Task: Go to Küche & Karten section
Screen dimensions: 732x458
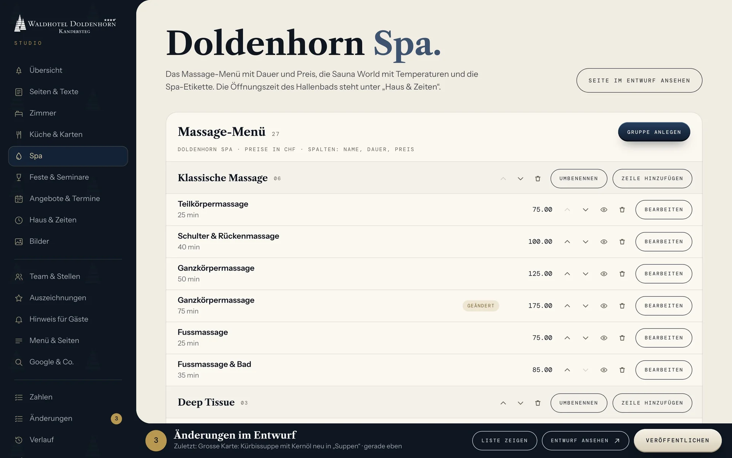Action: tap(68, 134)
